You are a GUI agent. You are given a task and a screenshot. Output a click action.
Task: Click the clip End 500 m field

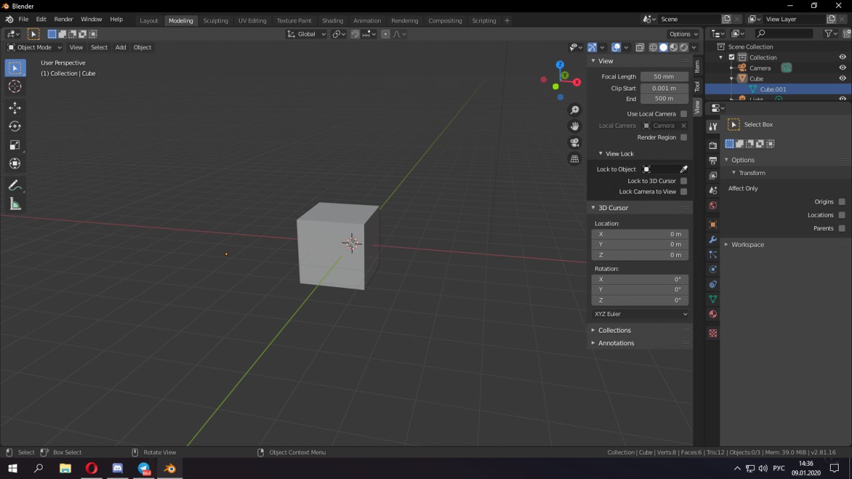[x=664, y=98]
